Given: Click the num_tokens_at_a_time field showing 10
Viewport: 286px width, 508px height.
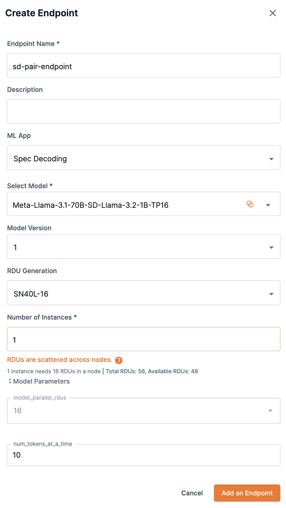Looking at the screenshot, I should [x=143, y=455].
